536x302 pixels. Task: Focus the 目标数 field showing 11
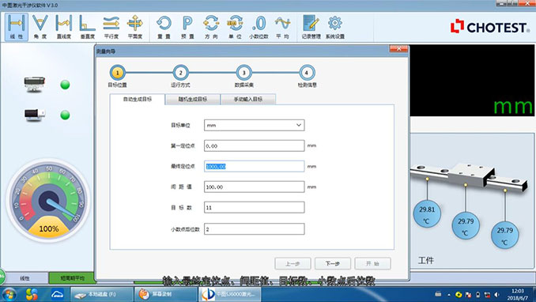[x=254, y=207]
